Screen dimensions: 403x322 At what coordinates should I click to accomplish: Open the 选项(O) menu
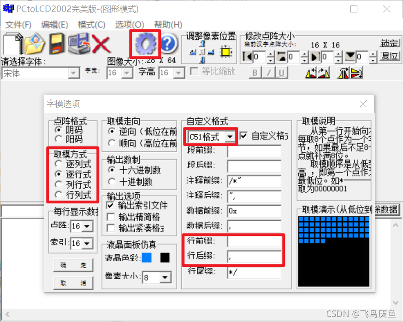(x=129, y=25)
